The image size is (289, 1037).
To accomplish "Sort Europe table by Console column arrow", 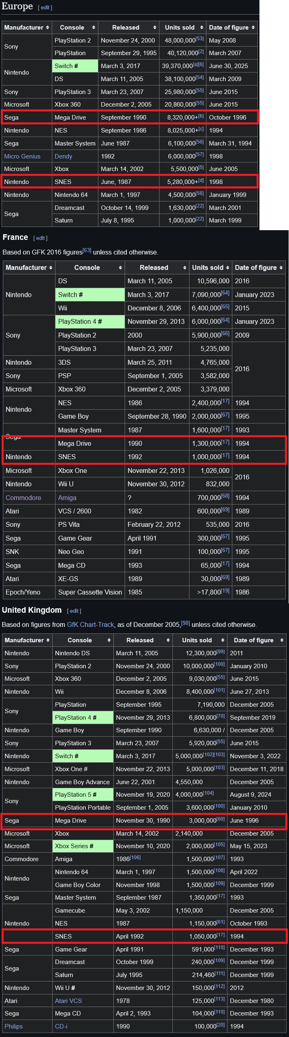I will click(x=93, y=28).
